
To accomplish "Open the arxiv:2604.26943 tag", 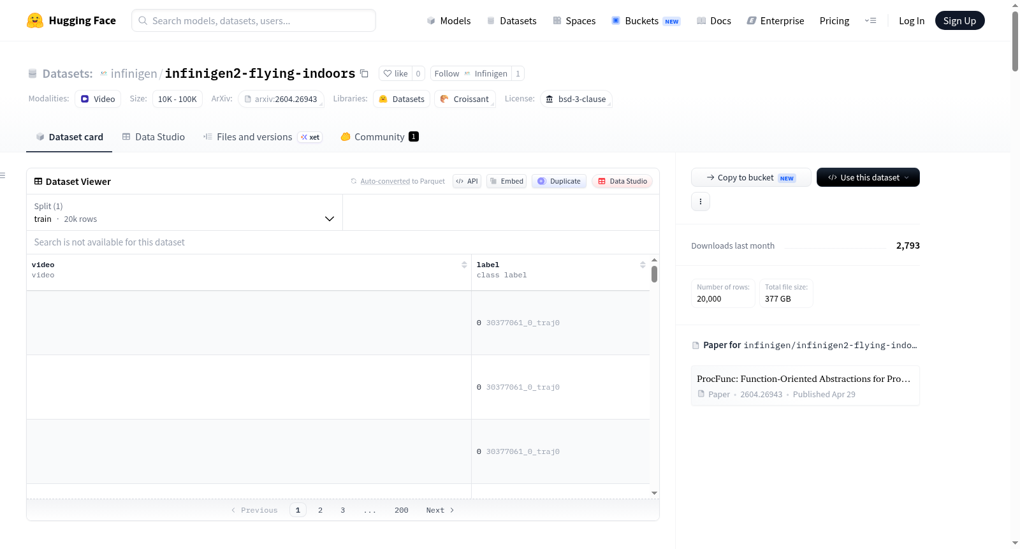I will (281, 99).
